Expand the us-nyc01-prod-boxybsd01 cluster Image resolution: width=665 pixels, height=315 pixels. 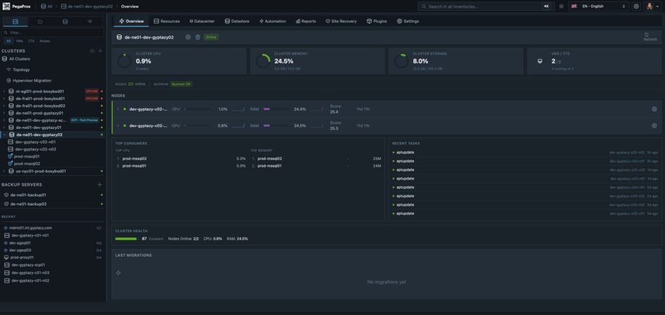(x=4, y=171)
